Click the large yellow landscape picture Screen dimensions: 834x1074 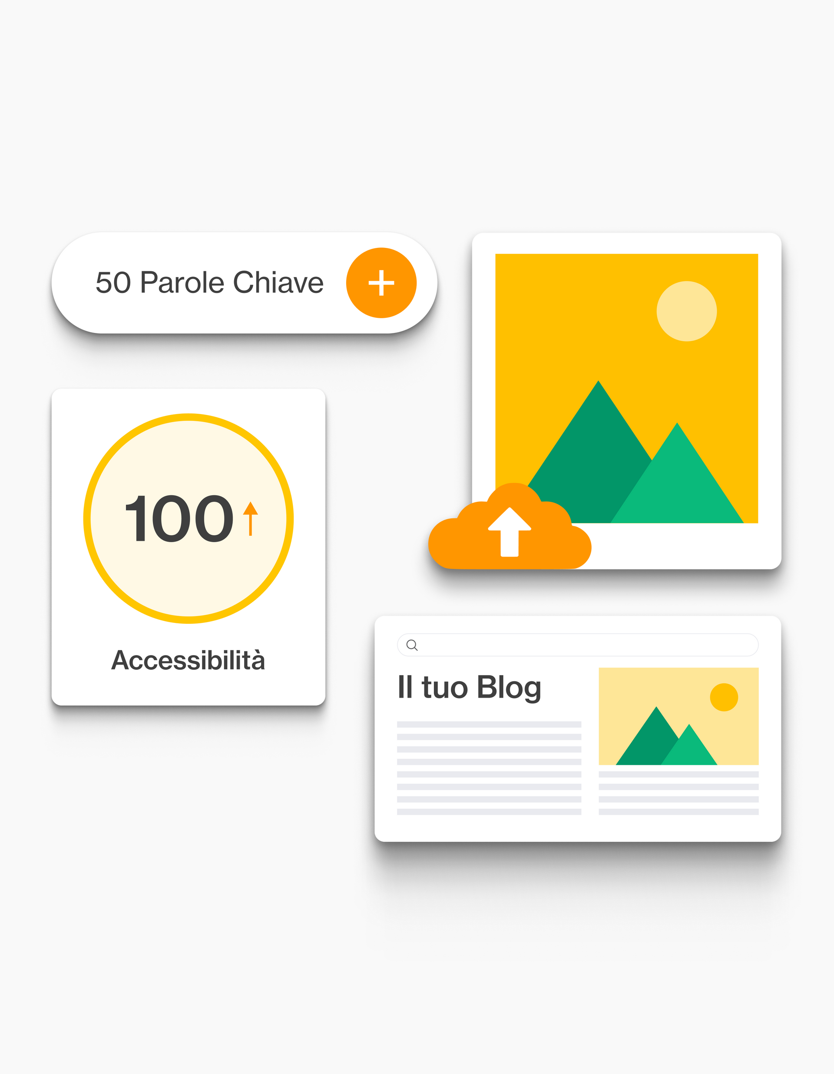626,388
